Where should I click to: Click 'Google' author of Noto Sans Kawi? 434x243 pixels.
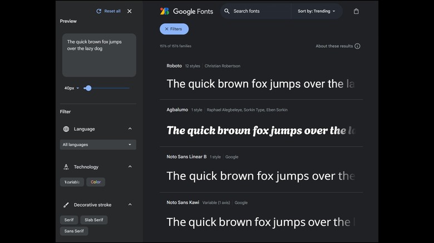click(x=241, y=202)
